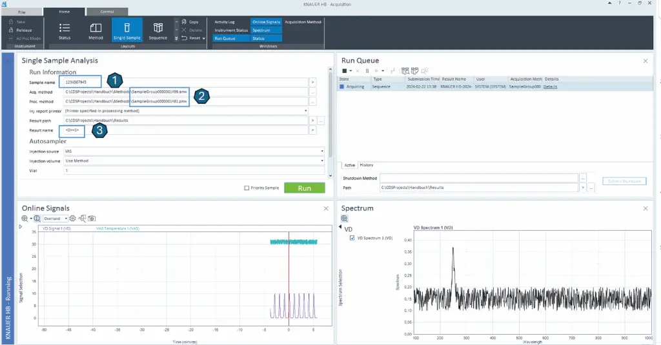661x345 pixels.
Task: Open the resume dropdown arrow in Run Queue
Action: (x=383, y=71)
